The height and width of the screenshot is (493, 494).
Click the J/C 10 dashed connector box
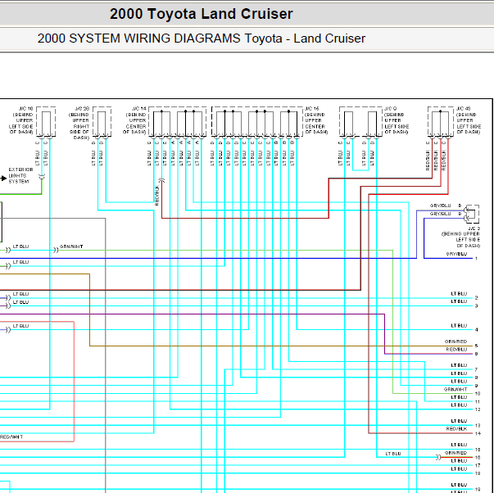[x=46, y=121]
